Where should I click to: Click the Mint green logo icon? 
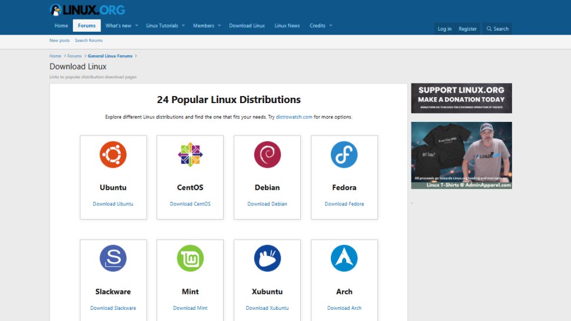click(190, 259)
